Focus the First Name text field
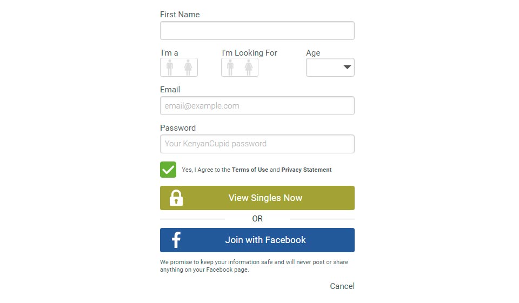 tap(257, 31)
